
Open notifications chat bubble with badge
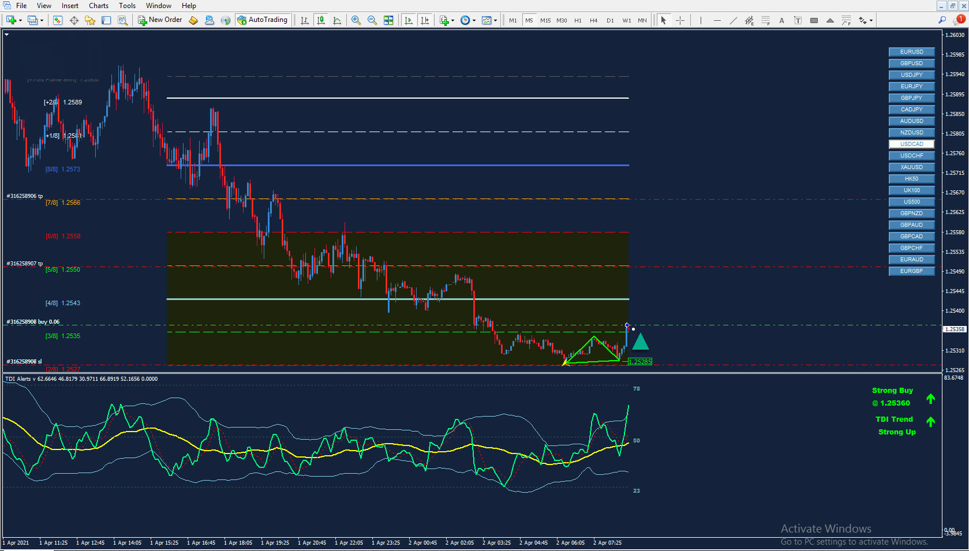[959, 20]
